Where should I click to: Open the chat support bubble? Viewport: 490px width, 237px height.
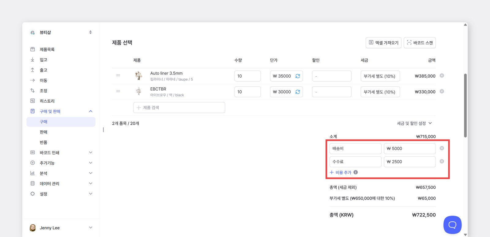[x=452, y=225]
